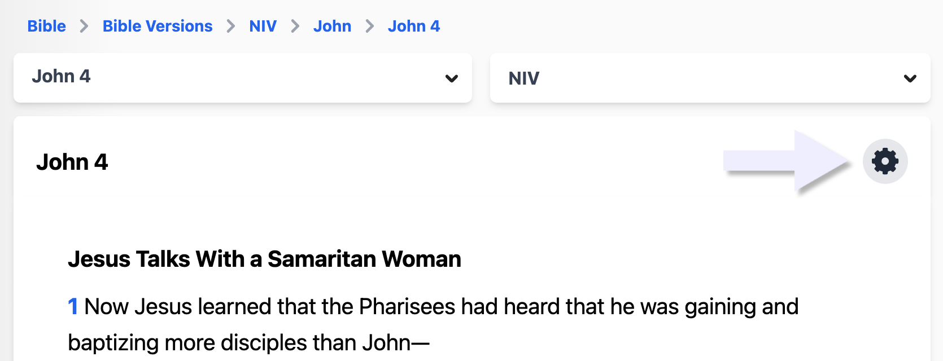Click the 'Jesus Talks With a Samaritan Woman' heading
This screenshot has width=943, height=361.
click(264, 259)
